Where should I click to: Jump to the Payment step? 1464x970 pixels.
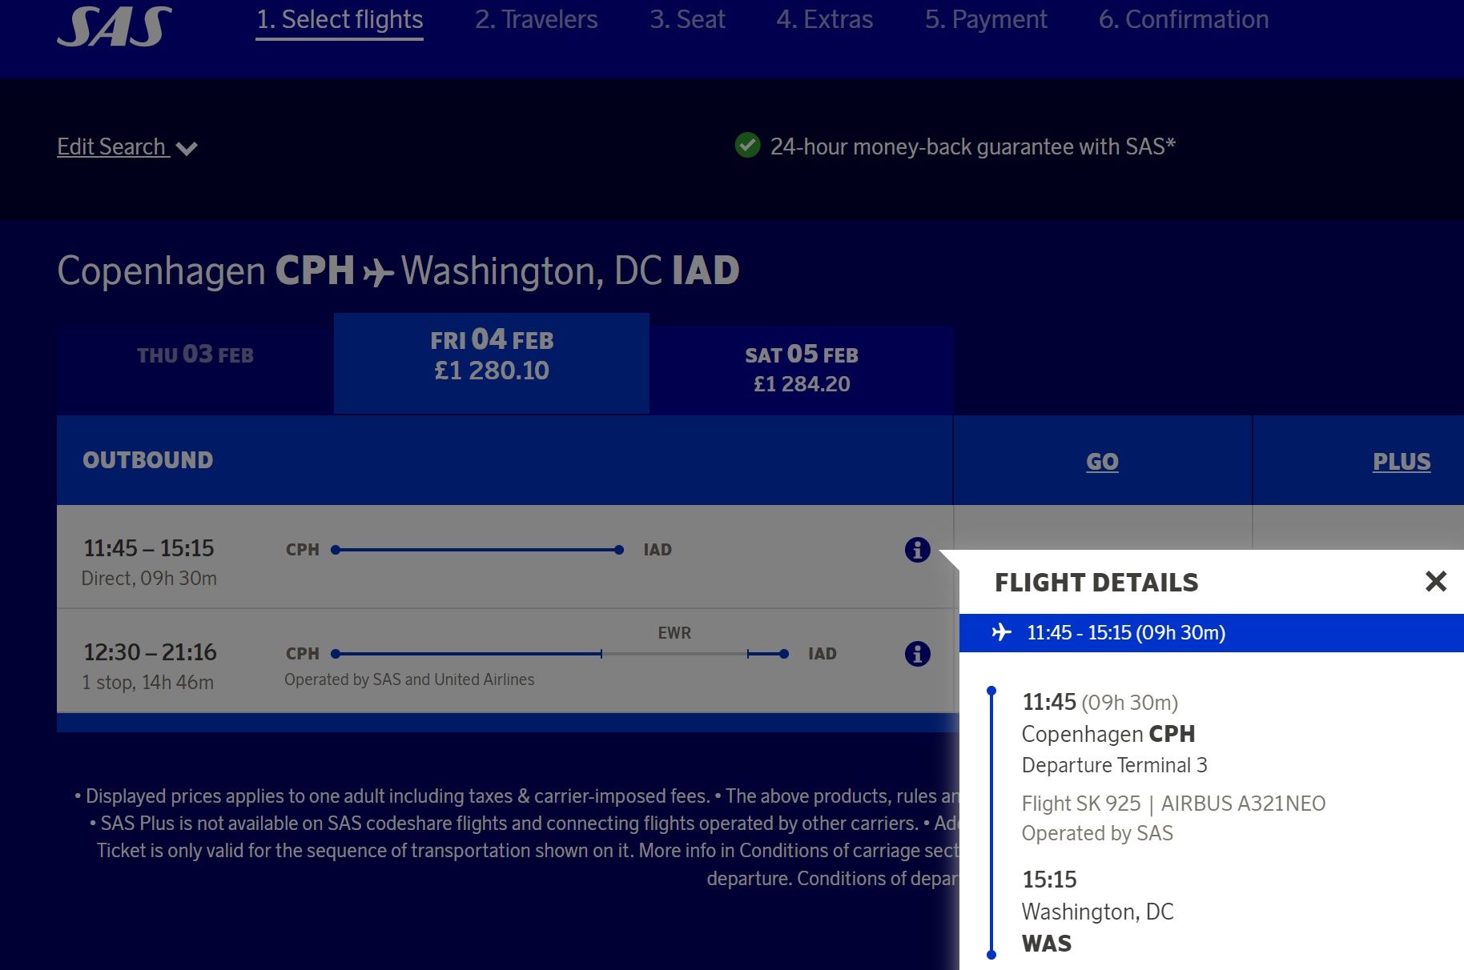pos(985,20)
